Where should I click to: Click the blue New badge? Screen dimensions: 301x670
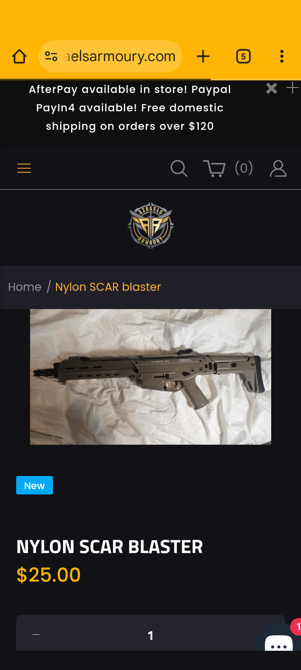pyautogui.click(x=34, y=485)
